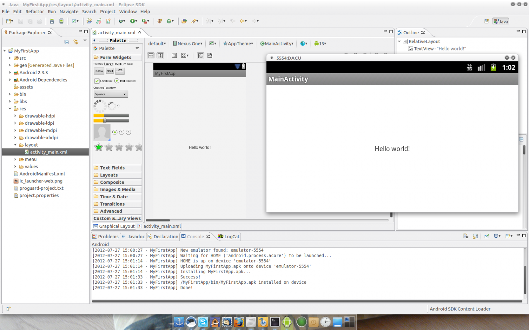This screenshot has width=529, height=330.
Task: Click the OFF toggle button widget in palette
Action: (120, 70)
